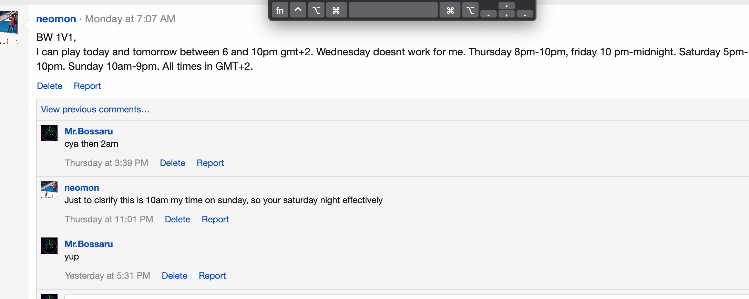Open neomon's profile from the post header

pyautogui.click(x=56, y=19)
